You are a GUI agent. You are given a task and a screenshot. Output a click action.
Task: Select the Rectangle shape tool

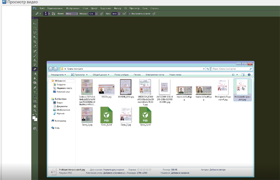34,101
